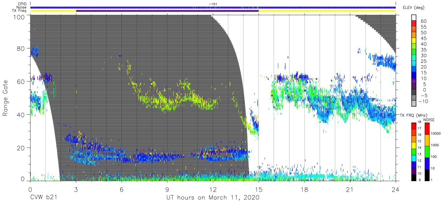This screenshot has height=205, width=445.
Task: Click the 'NOISE' legend title
Action: pyautogui.click(x=430, y=120)
